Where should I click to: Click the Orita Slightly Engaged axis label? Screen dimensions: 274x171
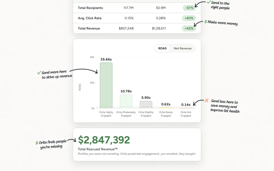(146, 114)
